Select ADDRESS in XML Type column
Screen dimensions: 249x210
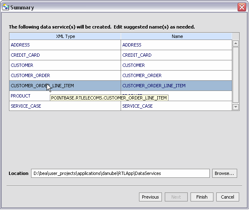tap(65, 45)
